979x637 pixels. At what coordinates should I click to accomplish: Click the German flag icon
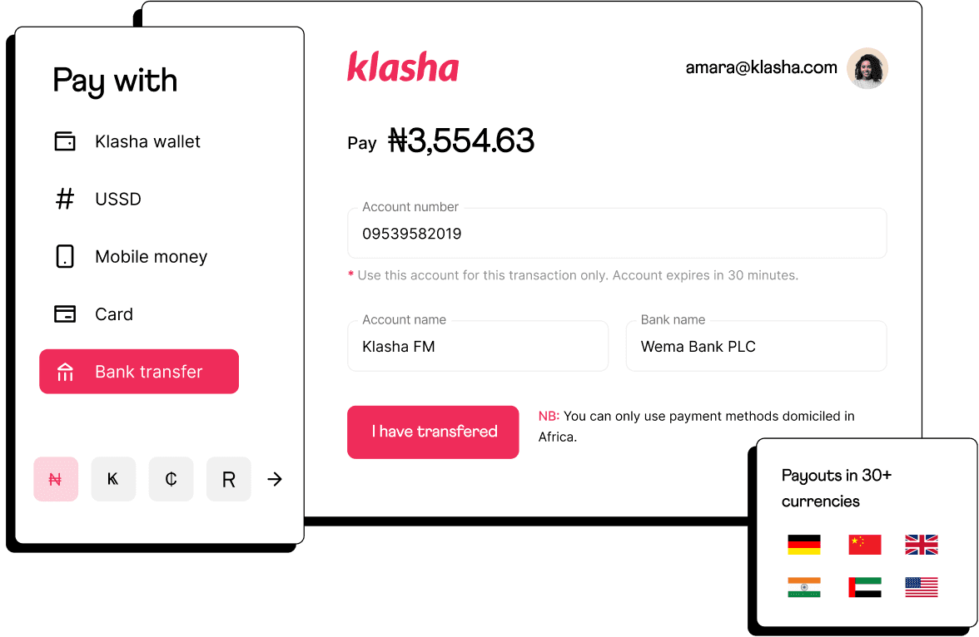pyautogui.click(x=803, y=545)
